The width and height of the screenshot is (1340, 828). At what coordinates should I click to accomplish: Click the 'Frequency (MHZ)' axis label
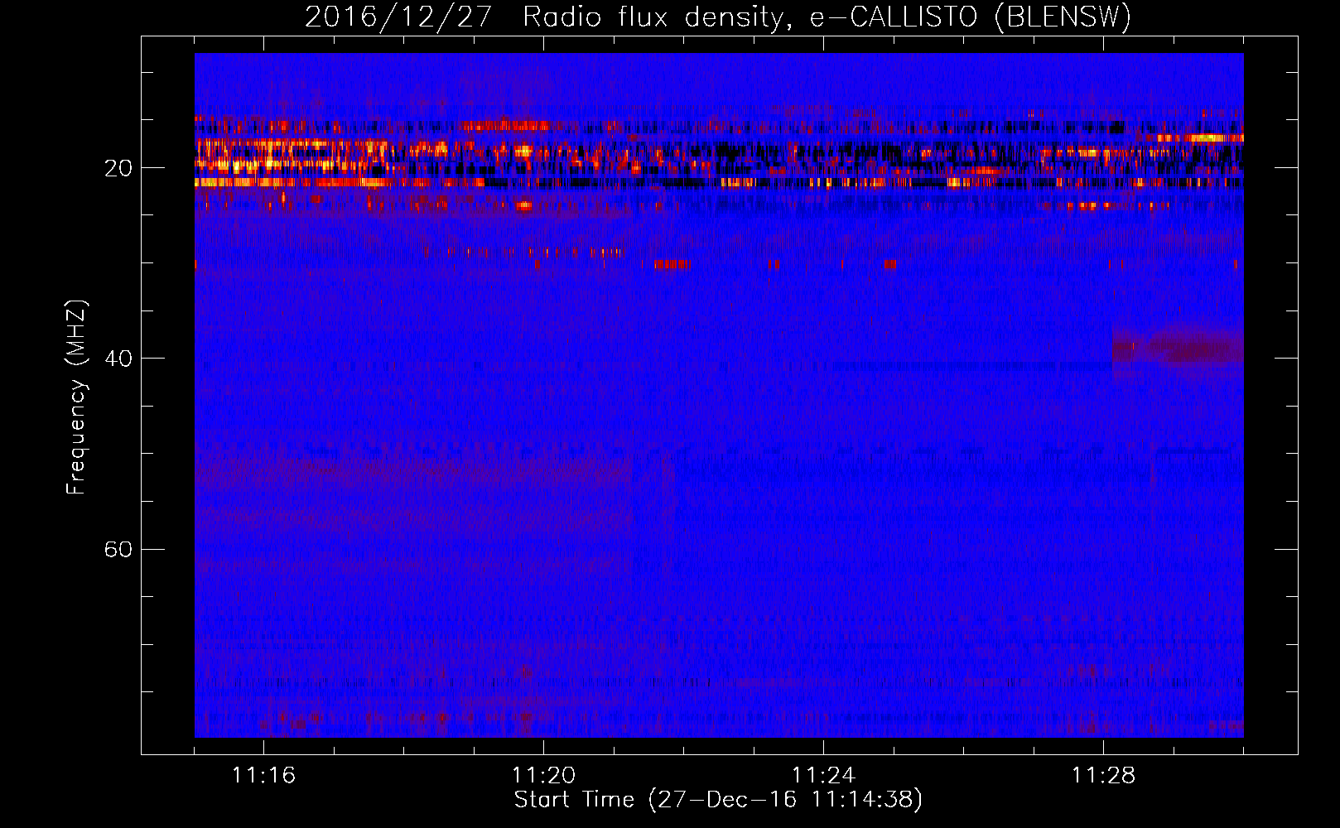pyautogui.click(x=75, y=397)
